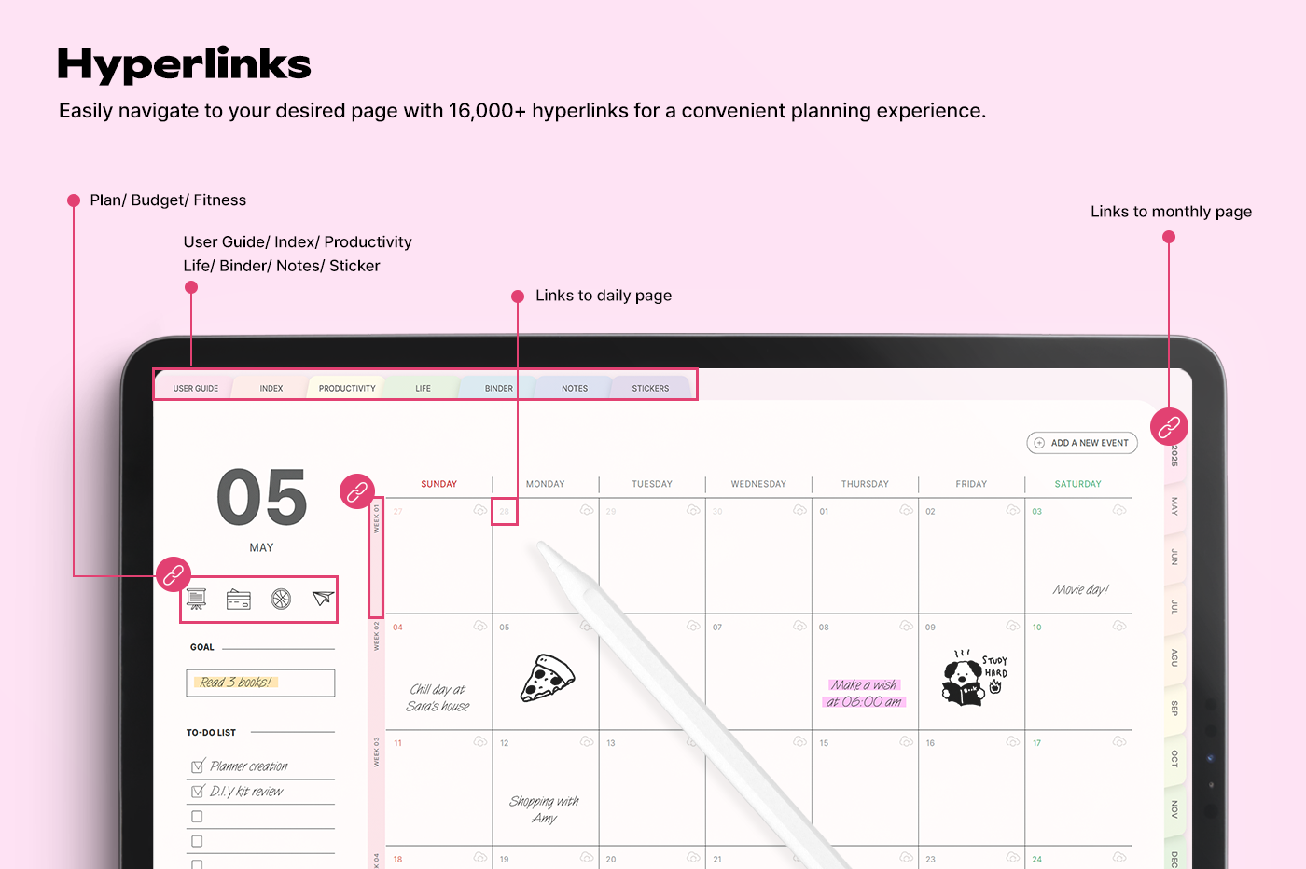Click the cloud icon in the 02 cell
This screenshot has height=869, width=1306.
click(x=1012, y=510)
